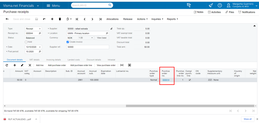259x123 pixels.
Task: Click the broom clean-up icon in header
Action: click(211, 5)
